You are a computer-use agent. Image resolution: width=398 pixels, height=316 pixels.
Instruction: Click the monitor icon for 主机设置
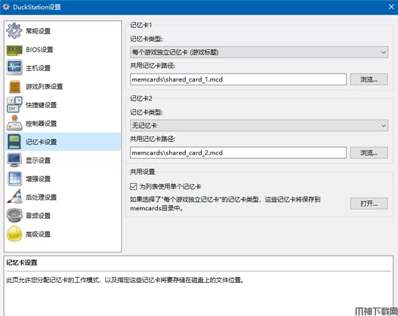[x=14, y=68]
